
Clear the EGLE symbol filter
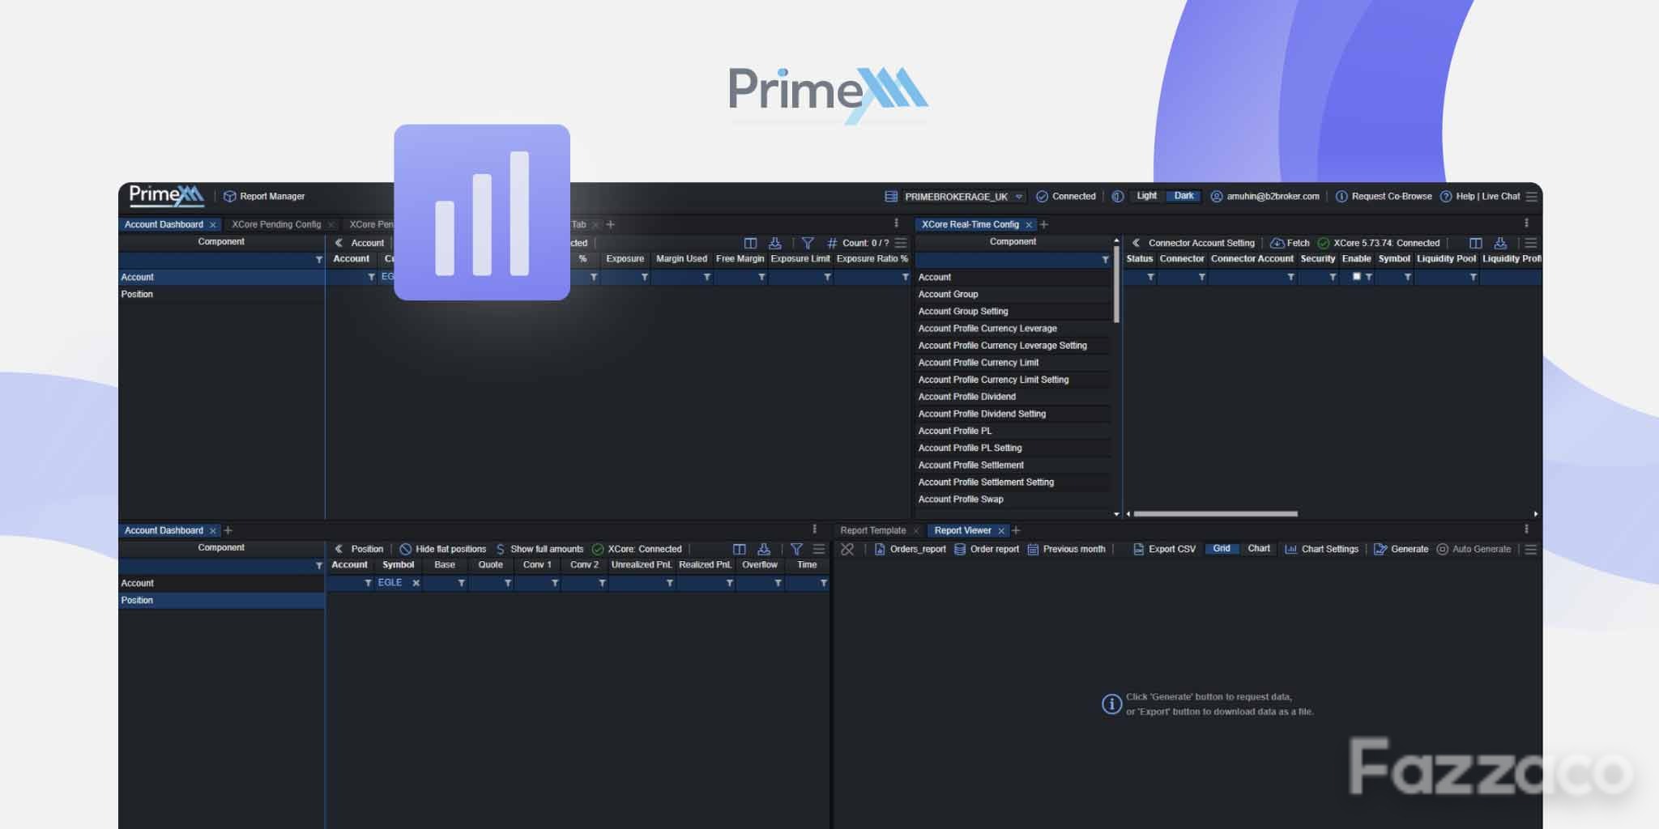tap(416, 583)
